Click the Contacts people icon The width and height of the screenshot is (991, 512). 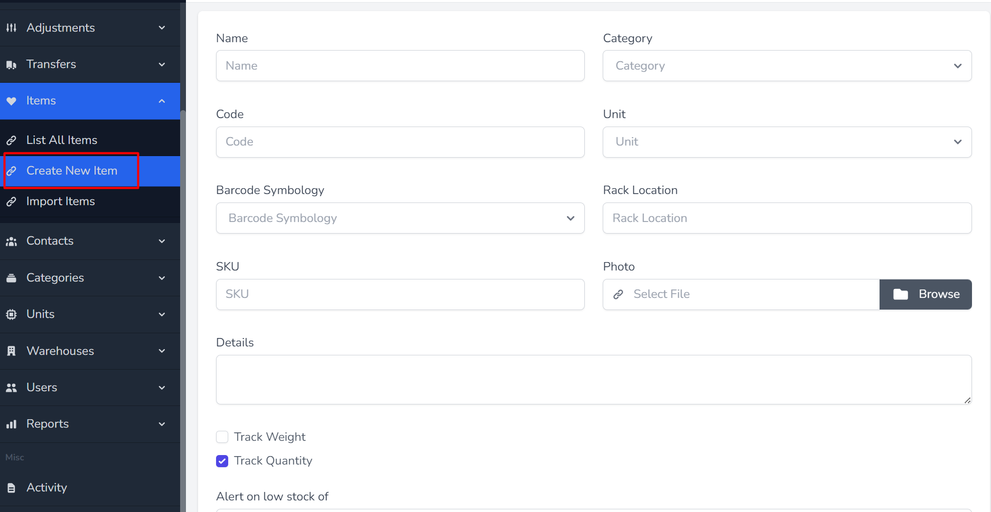click(11, 241)
